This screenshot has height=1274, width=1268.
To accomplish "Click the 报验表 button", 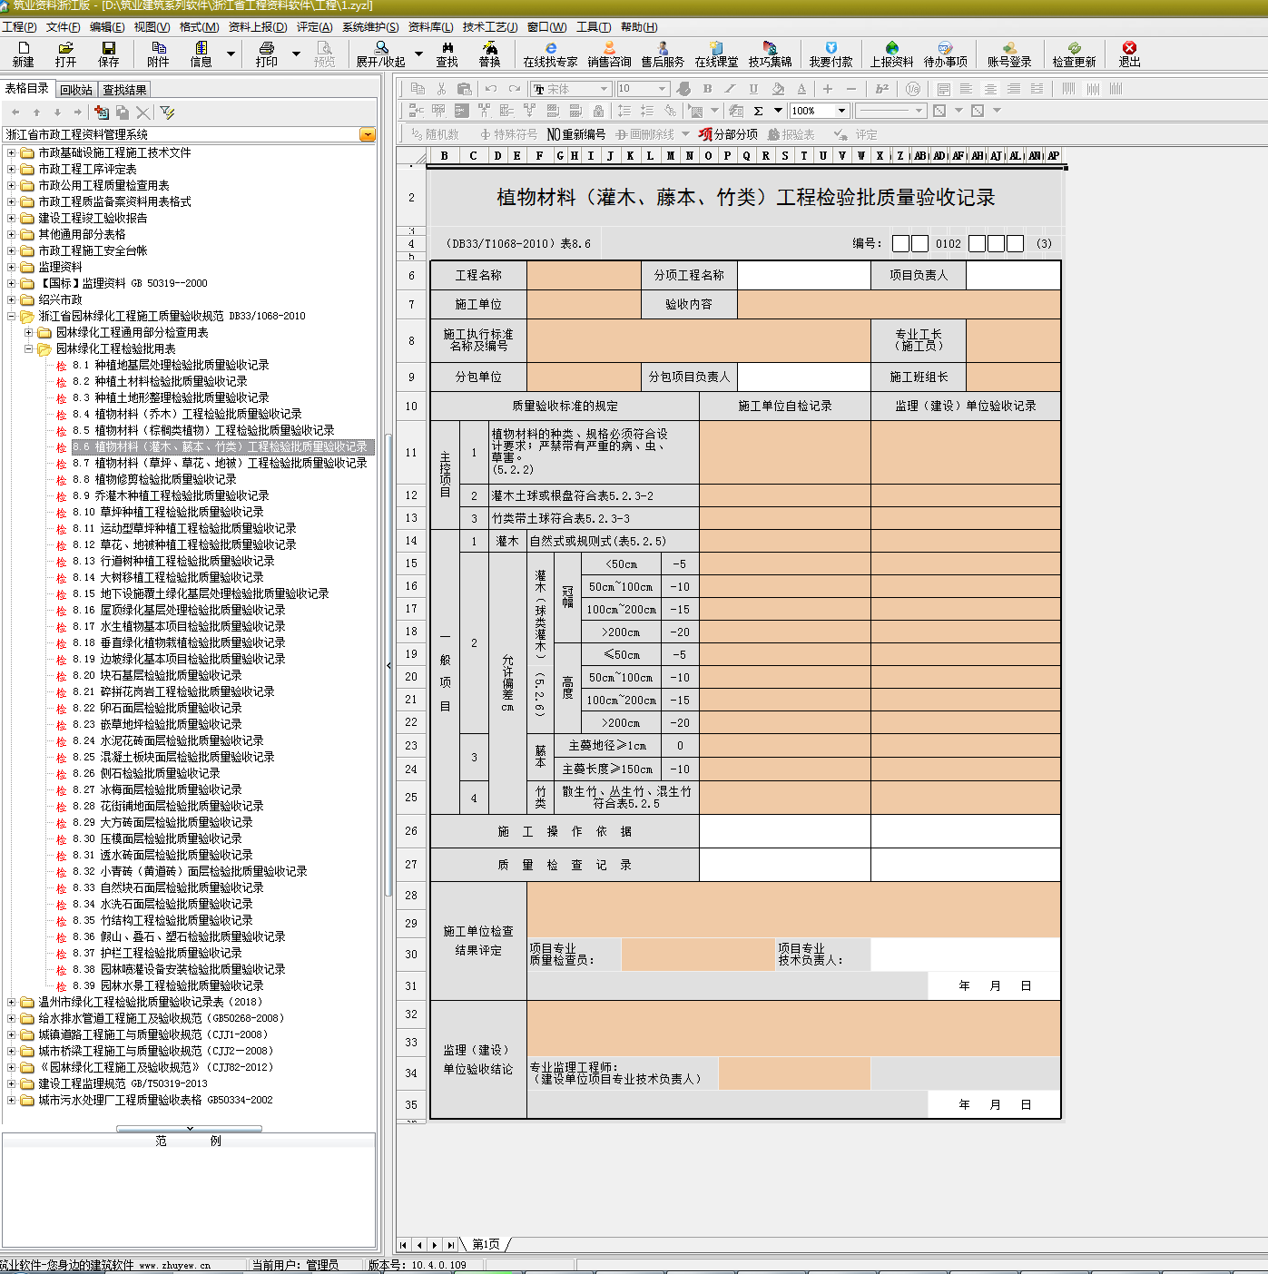I will coord(791,134).
